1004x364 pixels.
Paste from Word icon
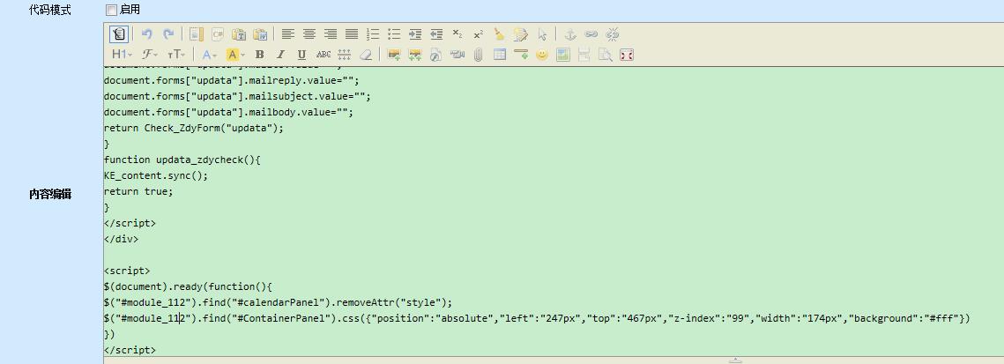(260, 34)
